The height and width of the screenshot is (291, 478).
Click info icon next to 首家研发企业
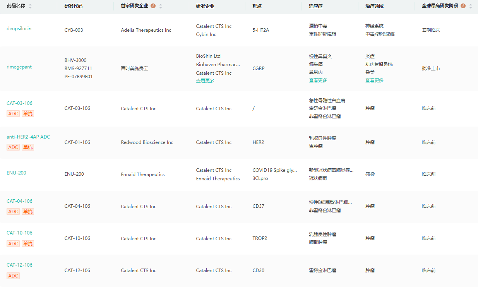click(x=153, y=6)
